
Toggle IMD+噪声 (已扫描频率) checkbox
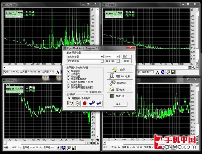tap(69, 87)
